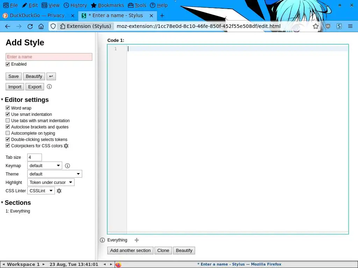This screenshot has height=268, width=358.
Task: Show Keymap info icon
Action: click(x=67, y=166)
